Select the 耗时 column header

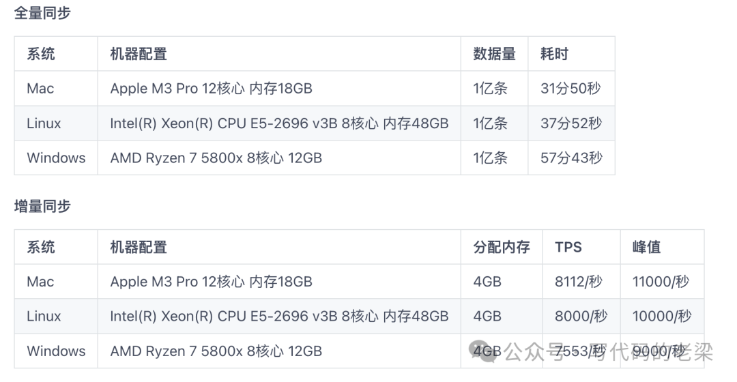click(554, 54)
